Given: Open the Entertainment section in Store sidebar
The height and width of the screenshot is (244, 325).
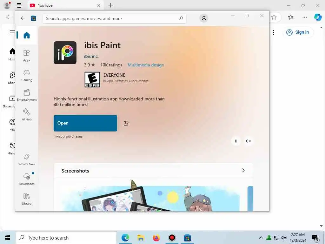Looking at the screenshot, I should point(27,95).
